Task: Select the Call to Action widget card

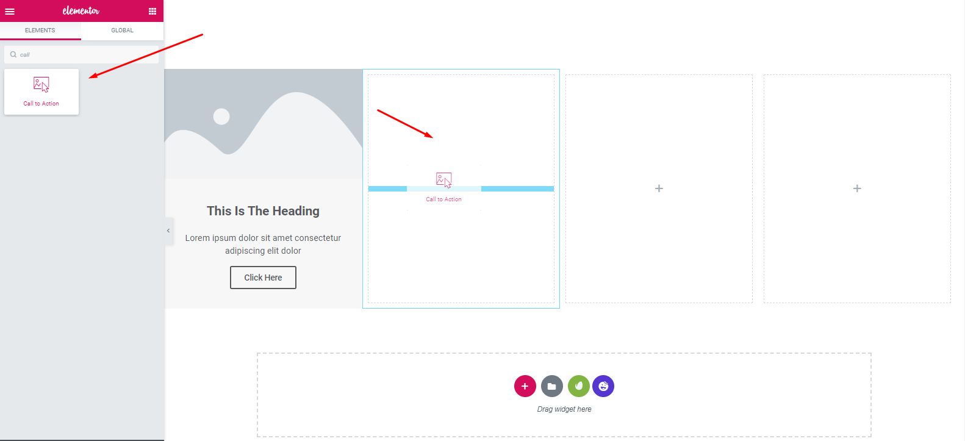Action: 41,91
